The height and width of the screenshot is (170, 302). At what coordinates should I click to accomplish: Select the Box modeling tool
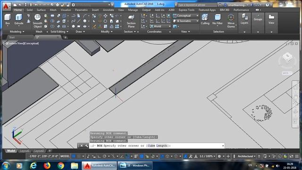(x=8, y=19)
